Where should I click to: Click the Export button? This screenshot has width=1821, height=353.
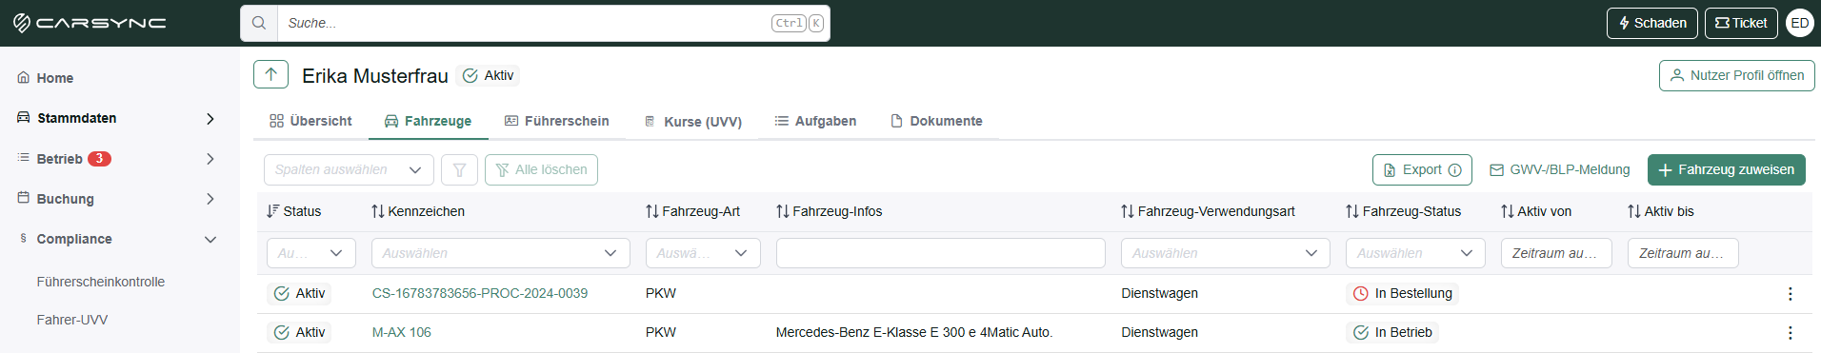point(1422,169)
